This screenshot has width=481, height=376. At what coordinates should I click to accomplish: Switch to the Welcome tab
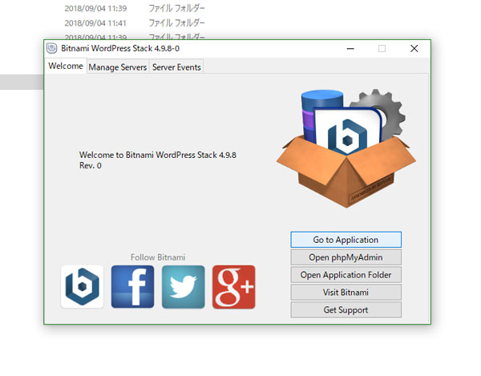66,66
